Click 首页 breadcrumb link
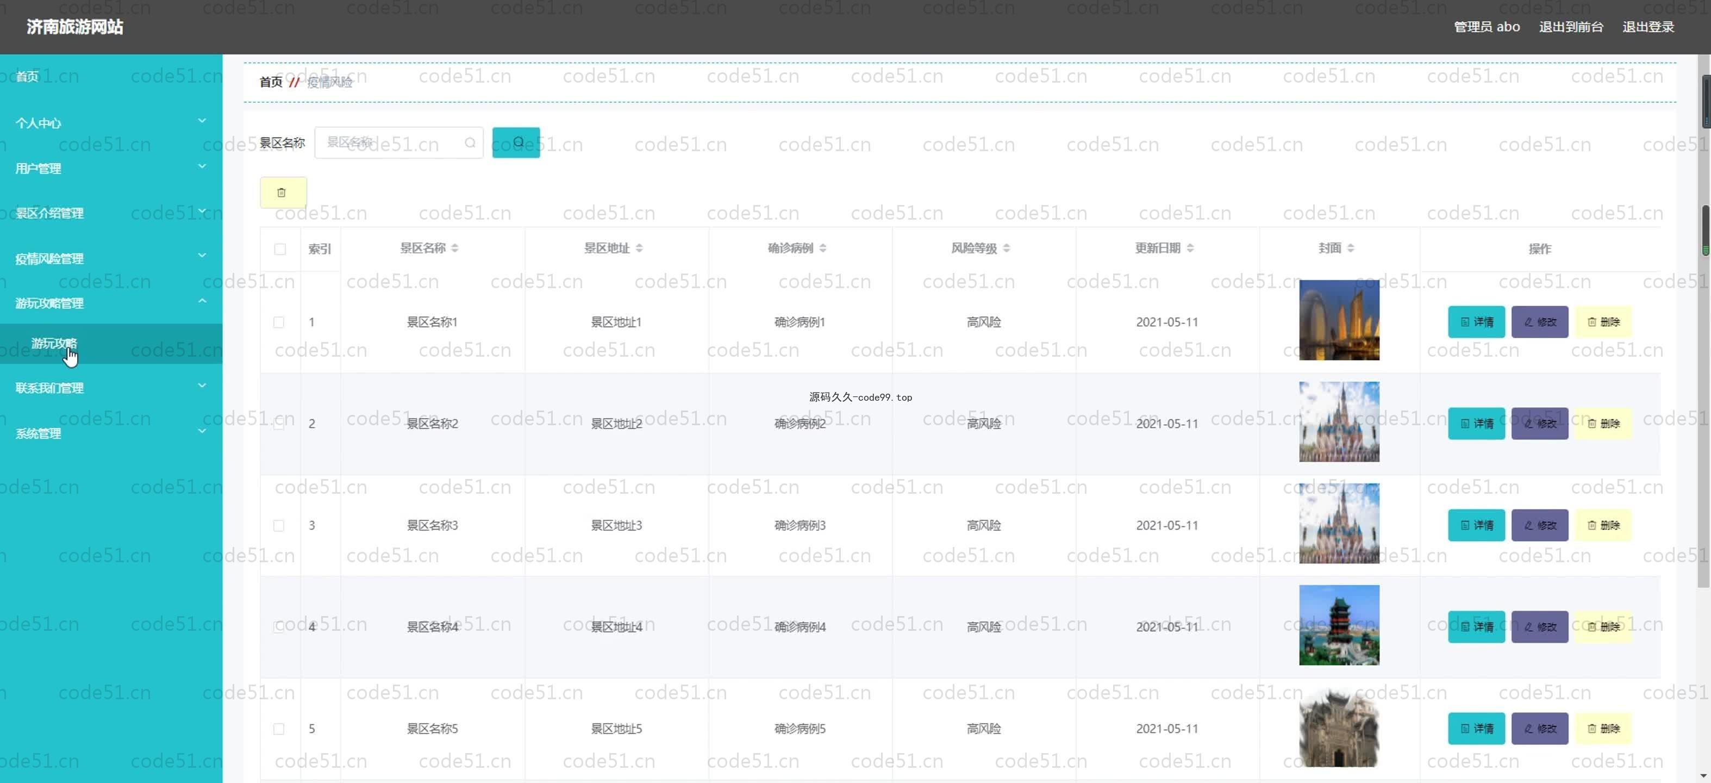1711x783 pixels. 271,82
